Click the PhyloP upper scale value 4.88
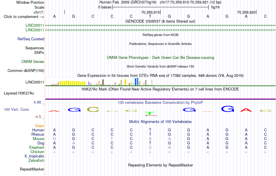 (x=37, y=102)
